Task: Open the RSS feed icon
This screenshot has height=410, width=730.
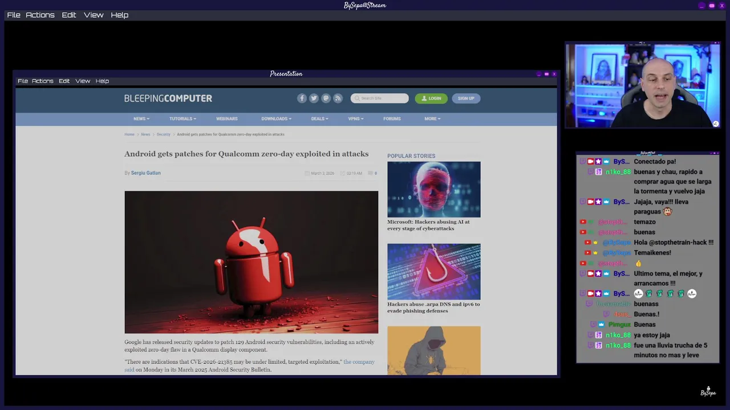Action: coord(338,98)
